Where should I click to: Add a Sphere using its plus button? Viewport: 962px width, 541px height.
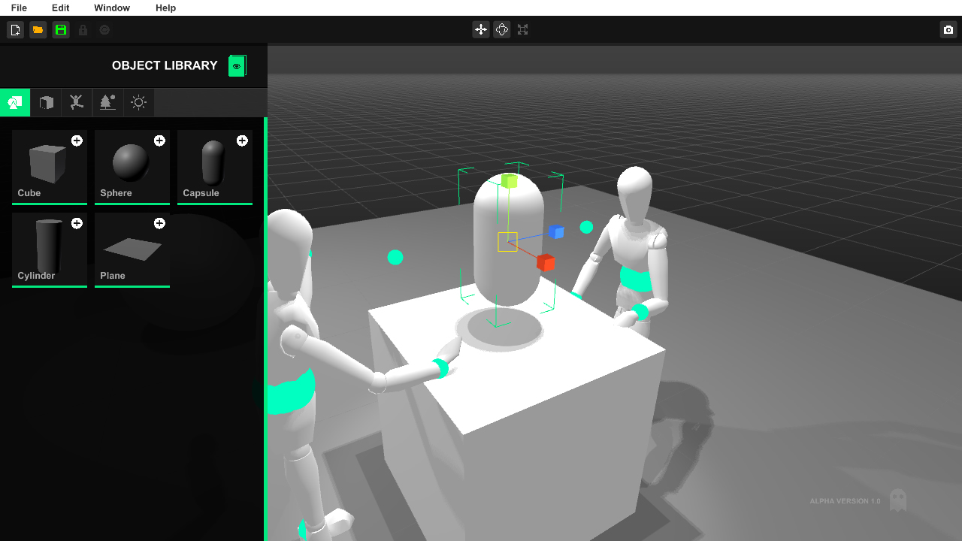(x=159, y=141)
